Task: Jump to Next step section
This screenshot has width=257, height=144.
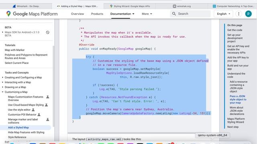Action: coord(233,127)
